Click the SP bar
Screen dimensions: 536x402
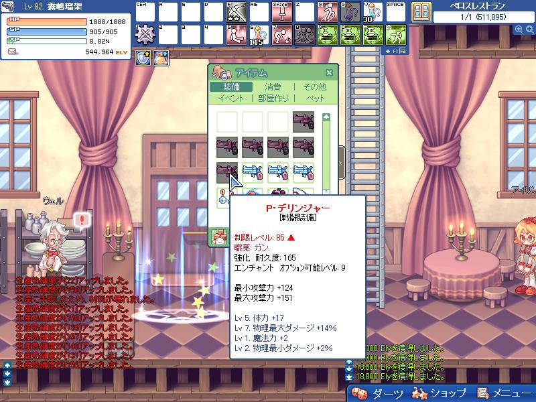pos(47,31)
